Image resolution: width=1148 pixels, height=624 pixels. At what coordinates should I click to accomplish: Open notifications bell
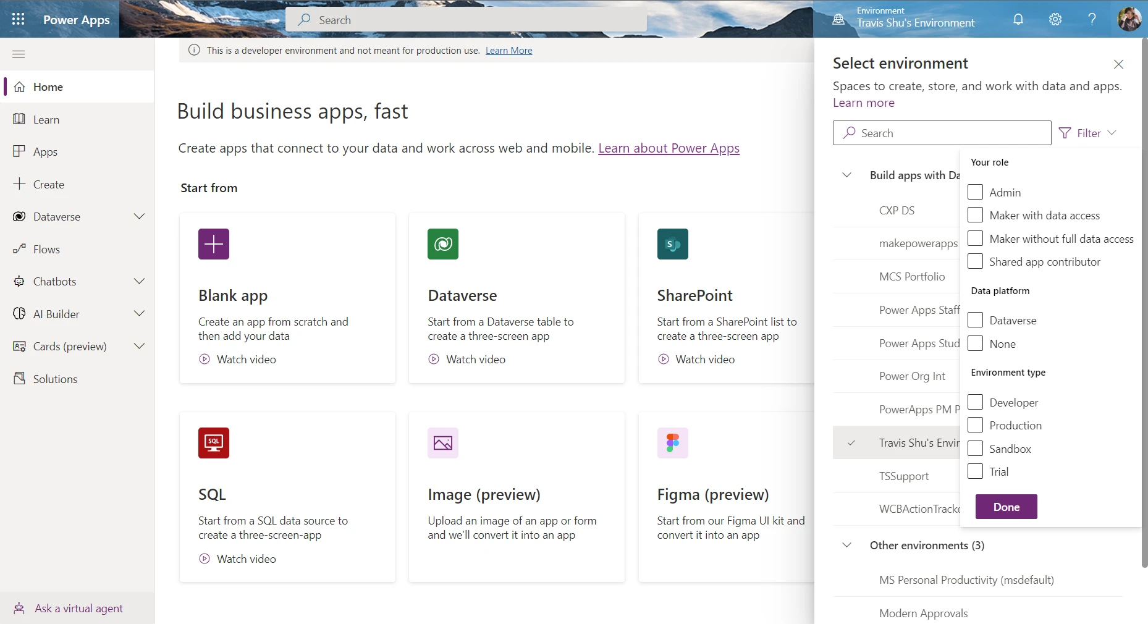[x=1018, y=19]
